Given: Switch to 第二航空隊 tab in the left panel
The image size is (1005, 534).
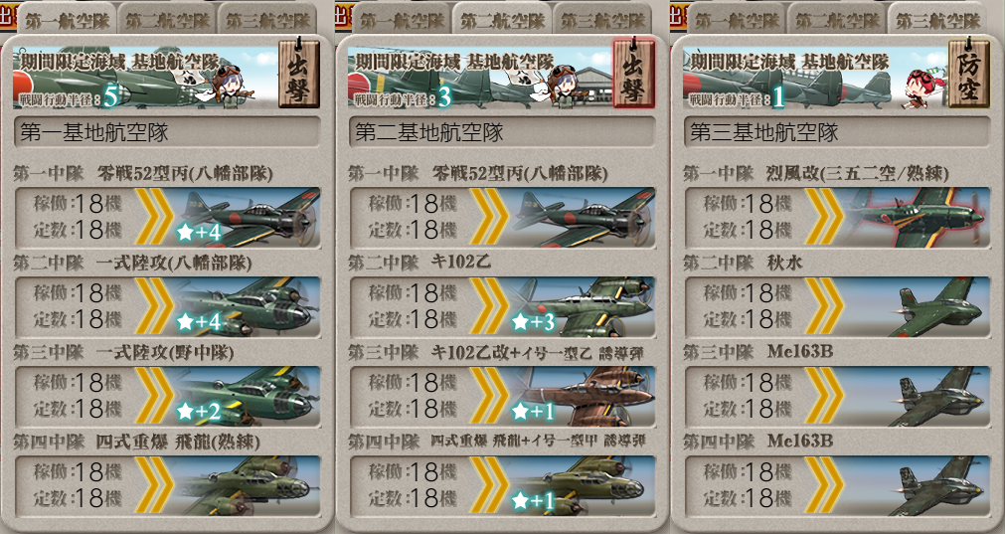Looking at the screenshot, I should [167, 20].
